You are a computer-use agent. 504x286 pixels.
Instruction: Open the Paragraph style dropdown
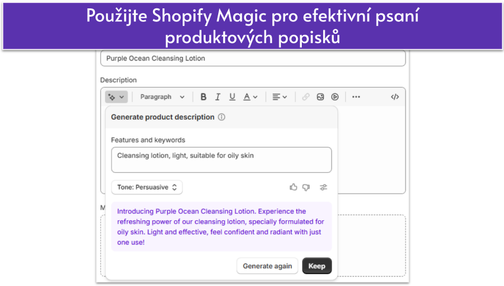(x=162, y=97)
